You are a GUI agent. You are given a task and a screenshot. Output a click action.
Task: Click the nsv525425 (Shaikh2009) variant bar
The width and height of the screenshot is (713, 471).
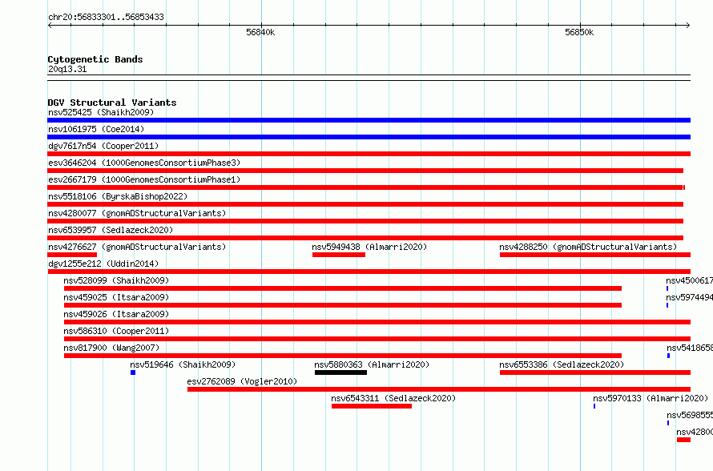(x=369, y=120)
